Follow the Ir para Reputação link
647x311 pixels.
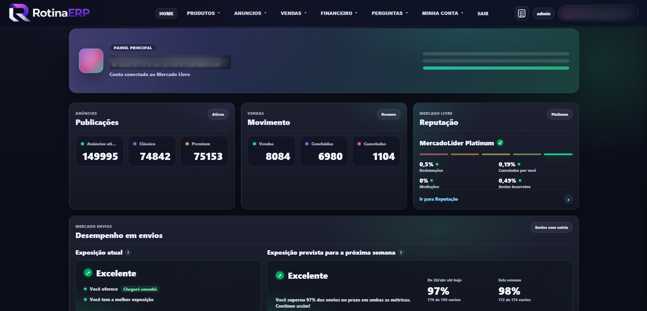(x=439, y=199)
